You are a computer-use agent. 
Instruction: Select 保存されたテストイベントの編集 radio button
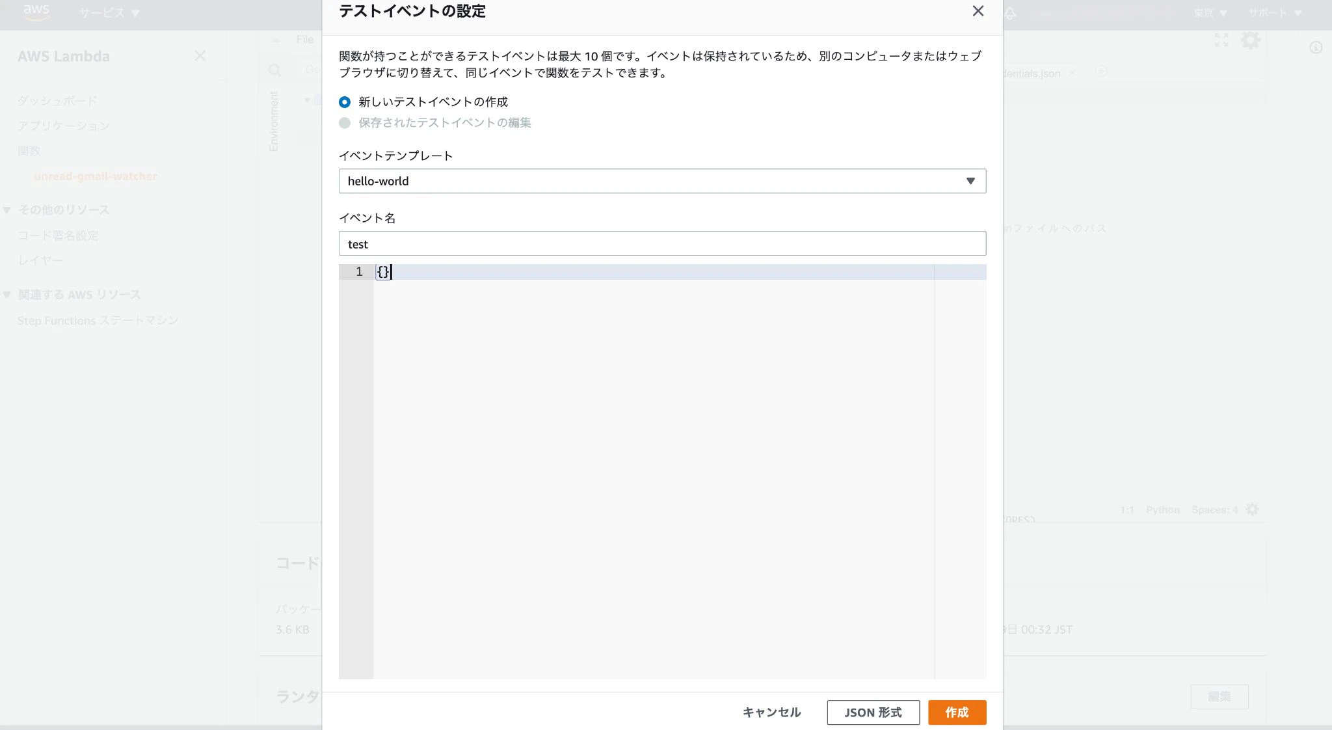[x=345, y=123]
